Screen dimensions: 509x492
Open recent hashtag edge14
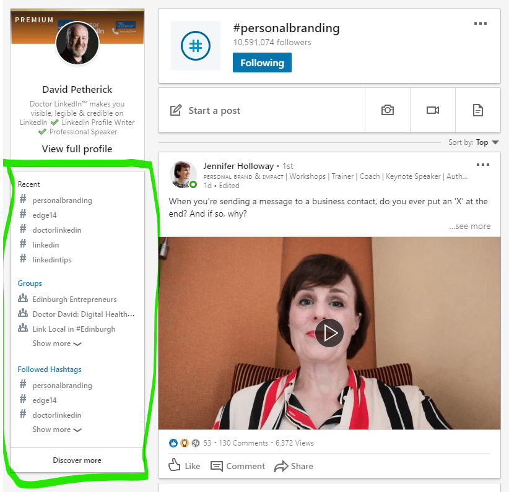(45, 215)
